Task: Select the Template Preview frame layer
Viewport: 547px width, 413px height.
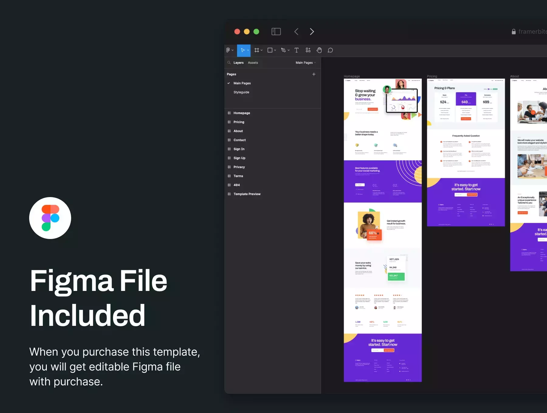Action: [x=247, y=194]
